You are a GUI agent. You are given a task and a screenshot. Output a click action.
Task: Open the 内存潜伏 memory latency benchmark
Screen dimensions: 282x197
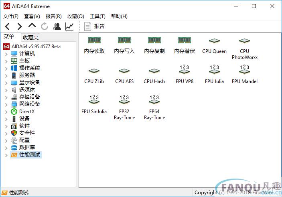coord(185,45)
